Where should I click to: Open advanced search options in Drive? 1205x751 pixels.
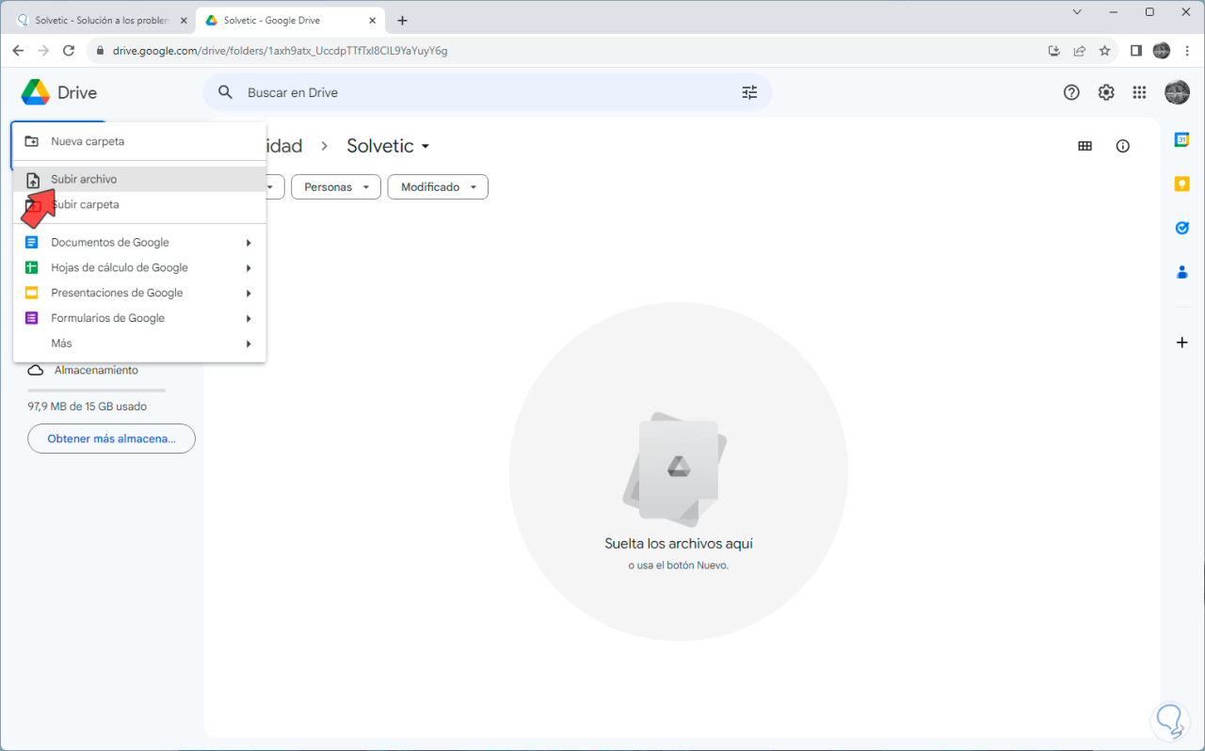(x=749, y=92)
